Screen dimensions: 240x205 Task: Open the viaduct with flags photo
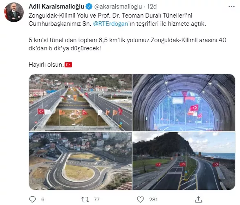click(x=80, y=102)
